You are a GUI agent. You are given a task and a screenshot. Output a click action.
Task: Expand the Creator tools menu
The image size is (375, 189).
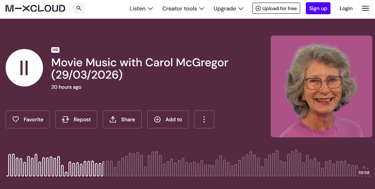[x=183, y=9]
